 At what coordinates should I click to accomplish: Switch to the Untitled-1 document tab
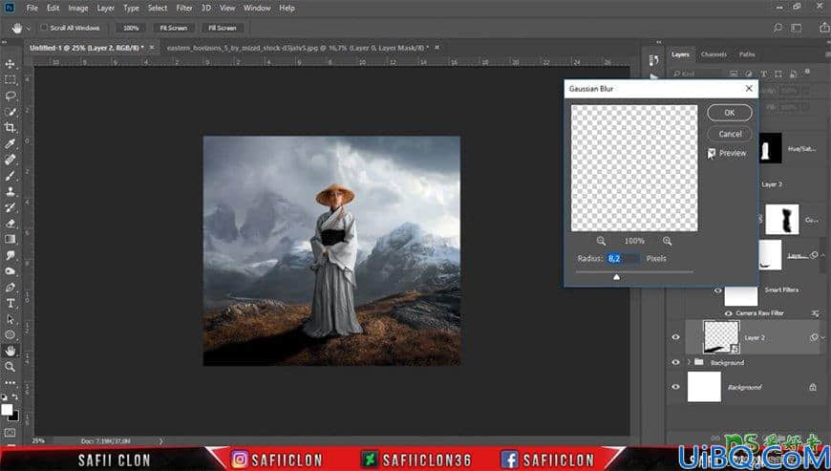coord(86,47)
